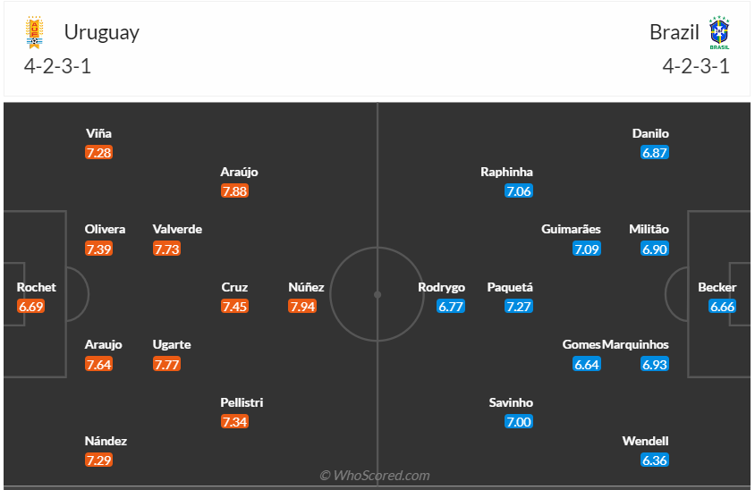Screen dimensions: 755x490
Task: Select goalkeeper Becker's name
Action: pyautogui.click(x=717, y=287)
